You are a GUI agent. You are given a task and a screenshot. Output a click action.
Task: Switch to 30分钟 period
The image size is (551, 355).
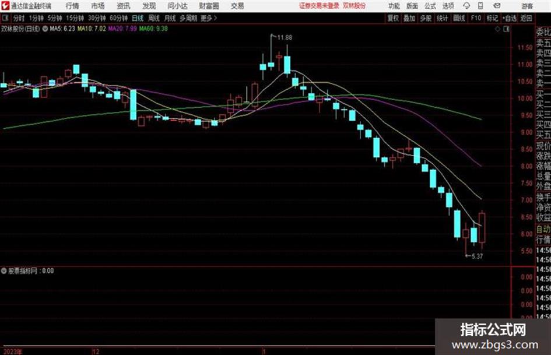click(x=97, y=18)
